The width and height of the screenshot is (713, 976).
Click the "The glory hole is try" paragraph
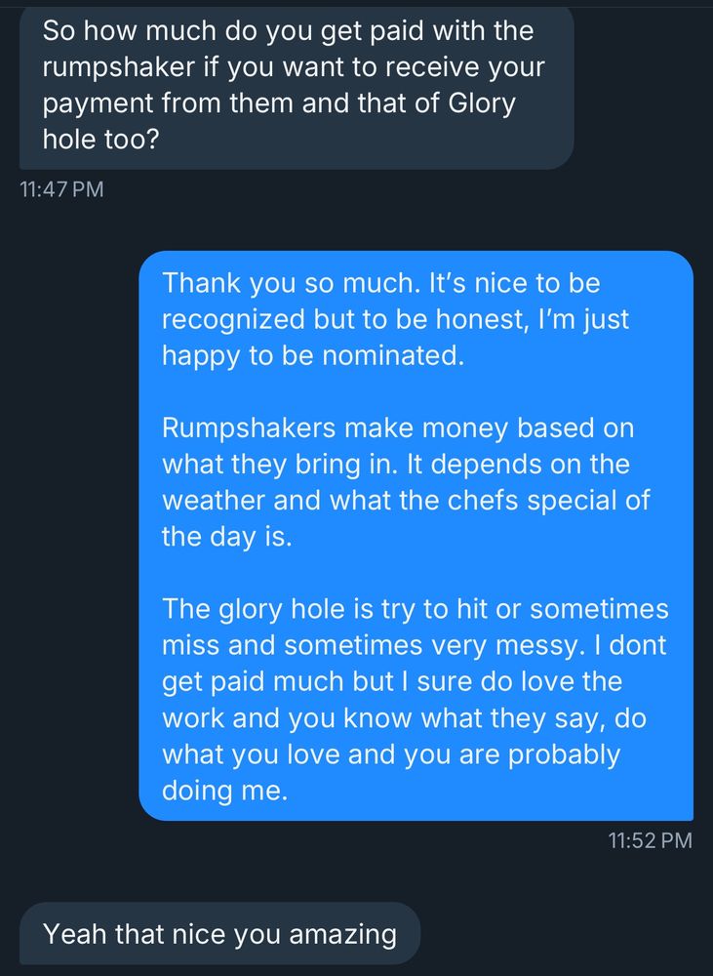[x=415, y=699]
